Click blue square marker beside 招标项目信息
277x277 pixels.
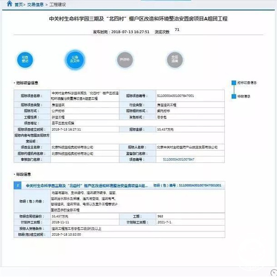point(234,83)
